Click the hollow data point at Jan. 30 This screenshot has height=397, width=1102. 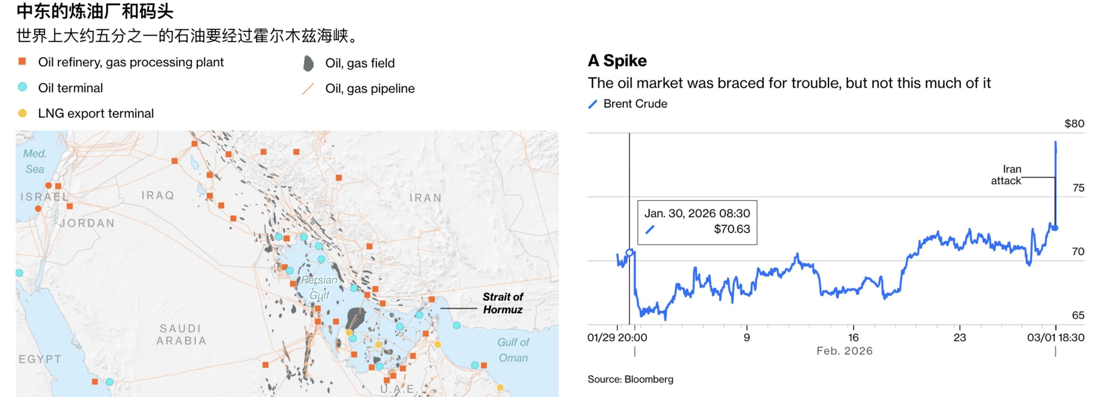(x=629, y=253)
